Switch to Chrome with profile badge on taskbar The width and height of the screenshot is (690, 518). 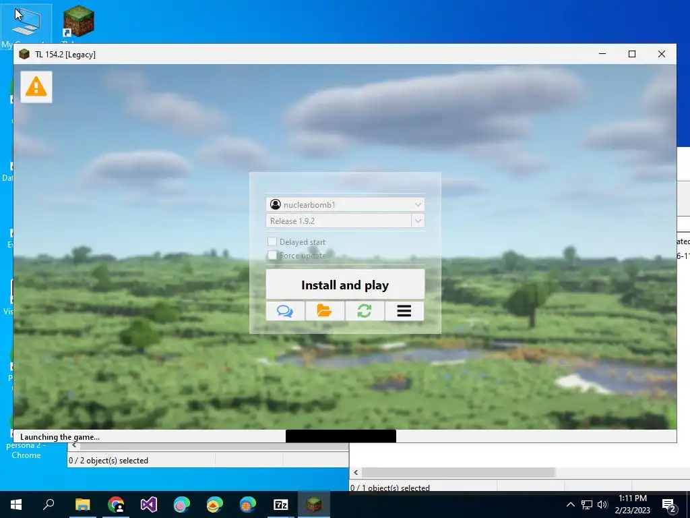[116, 505]
